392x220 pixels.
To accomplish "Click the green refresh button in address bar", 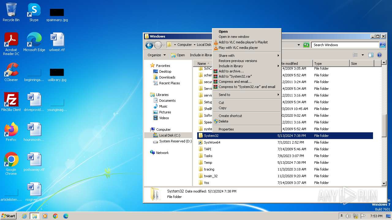I will (x=306, y=45).
